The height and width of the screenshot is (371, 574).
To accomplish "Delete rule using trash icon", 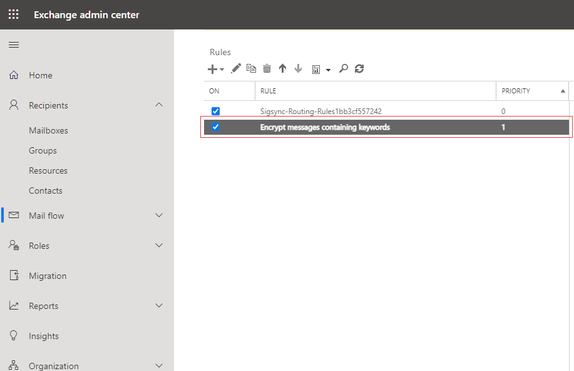I will (267, 69).
